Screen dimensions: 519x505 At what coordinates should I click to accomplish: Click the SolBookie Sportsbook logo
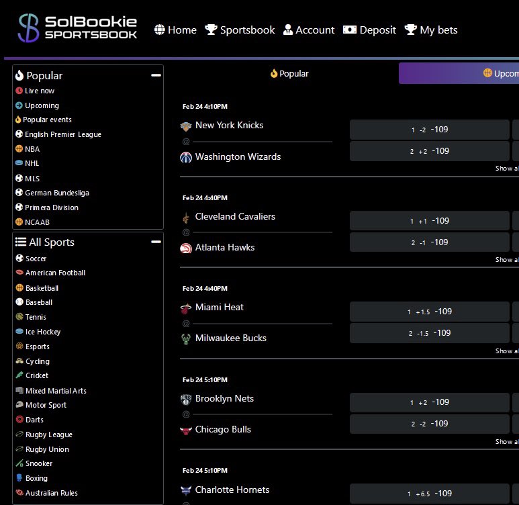pyautogui.click(x=77, y=28)
